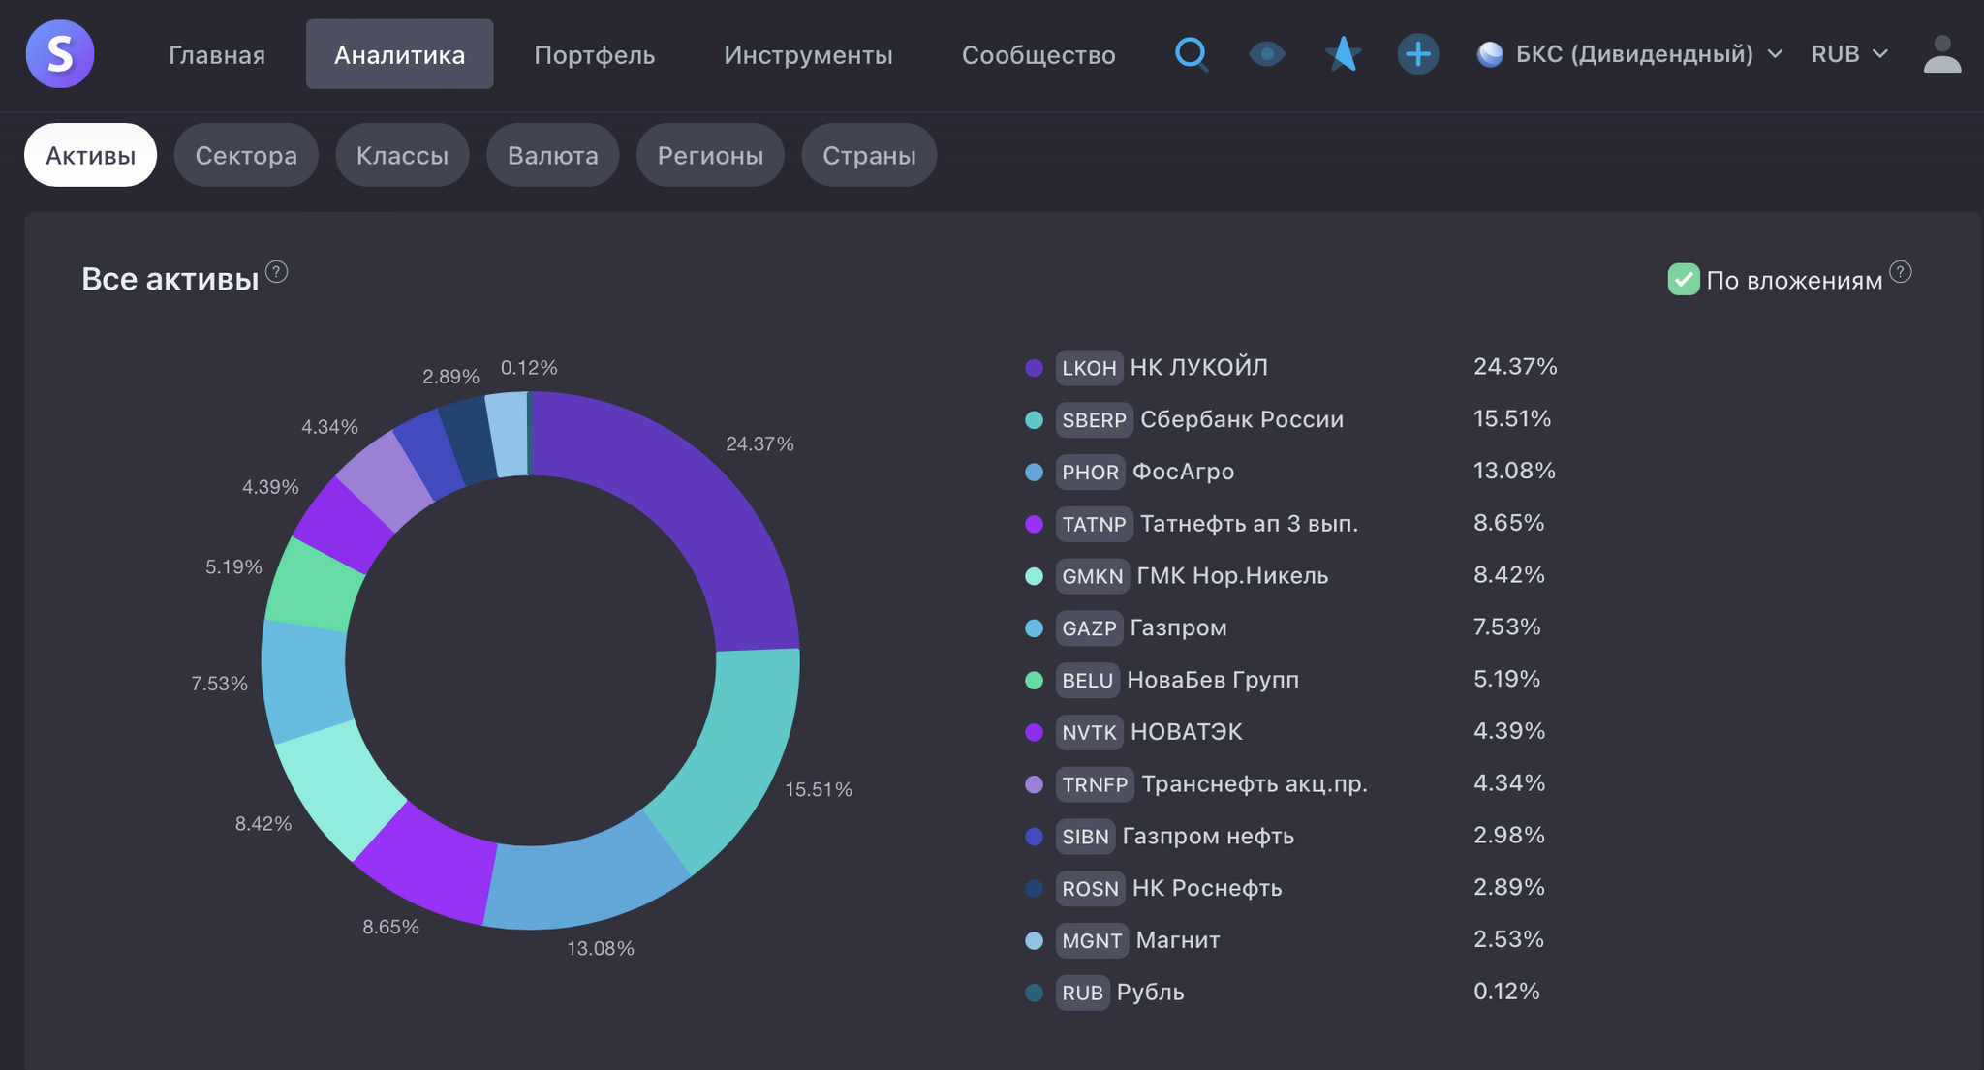Click the globe icon beside БКС portfolio
1984x1070 pixels.
[1490, 54]
